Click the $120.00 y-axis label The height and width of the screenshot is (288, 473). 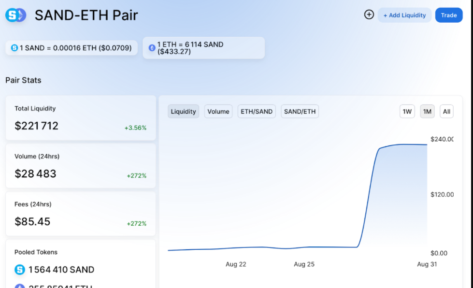coord(442,195)
